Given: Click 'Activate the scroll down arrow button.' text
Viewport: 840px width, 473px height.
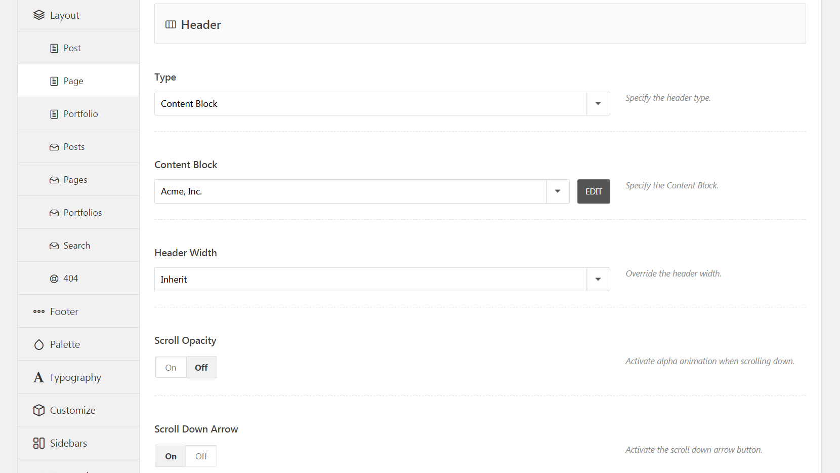Looking at the screenshot, I should point(694,450).
